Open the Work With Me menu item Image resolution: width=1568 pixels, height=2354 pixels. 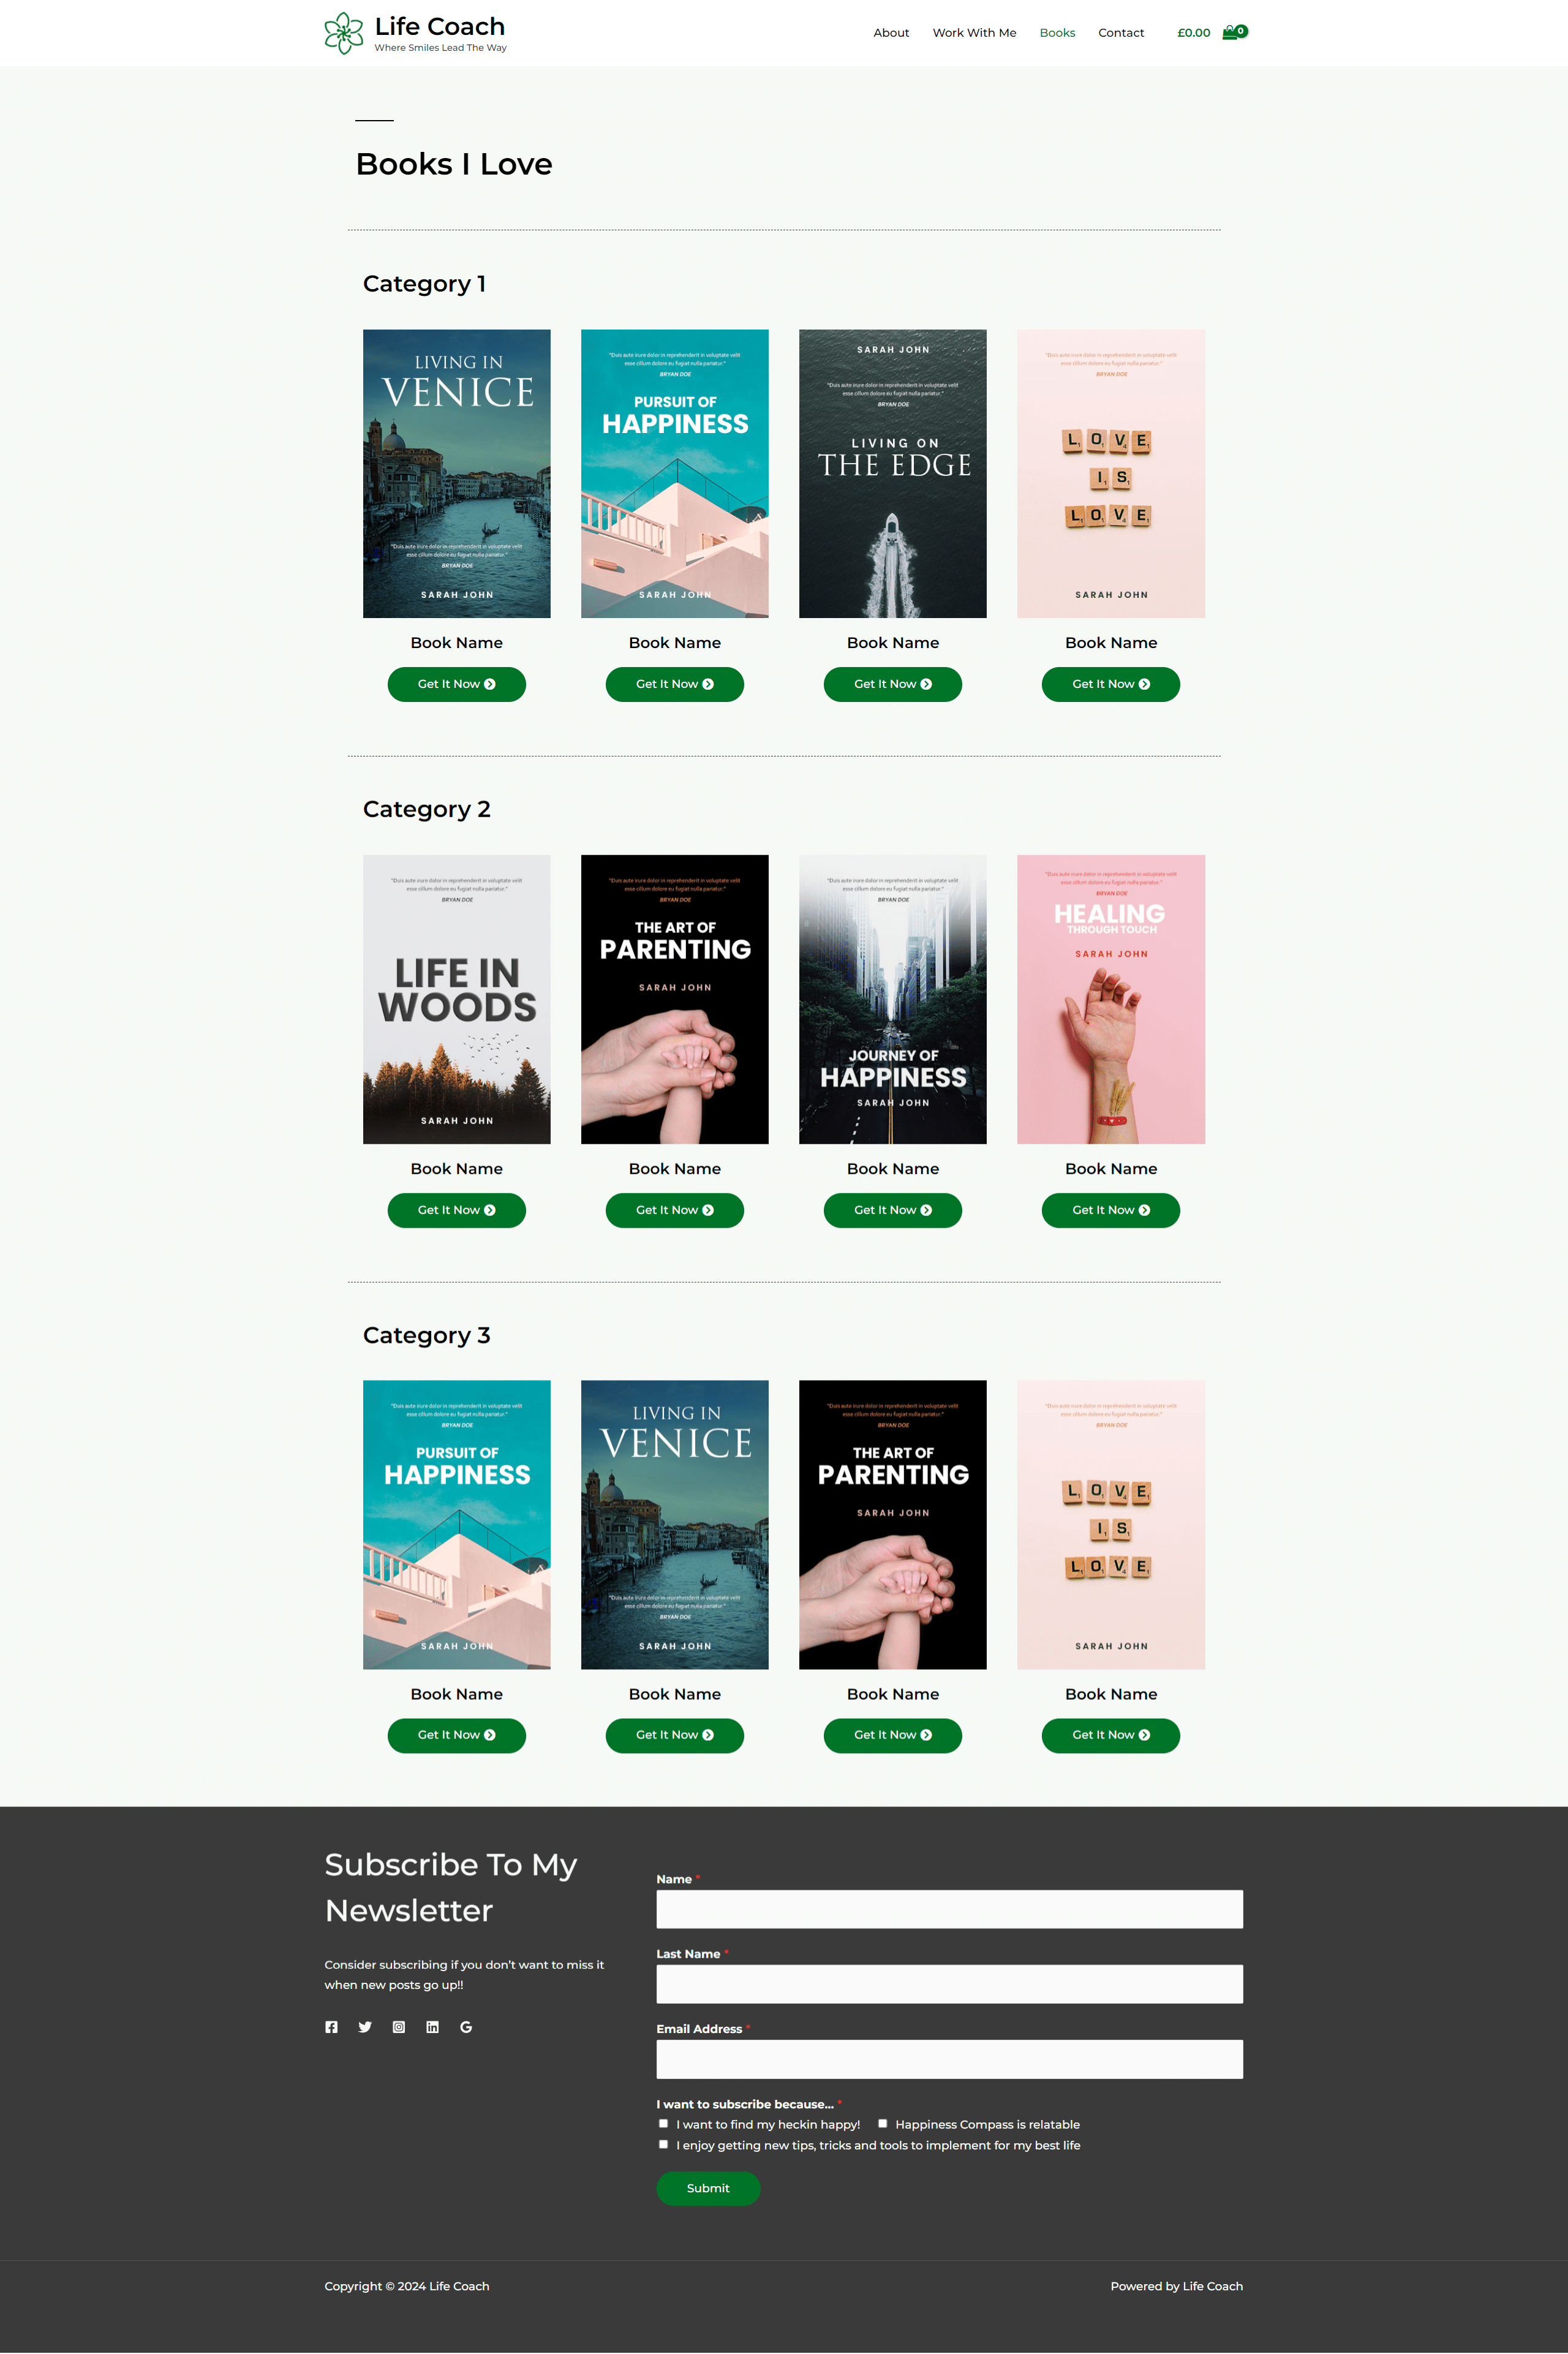coord(974,33)
